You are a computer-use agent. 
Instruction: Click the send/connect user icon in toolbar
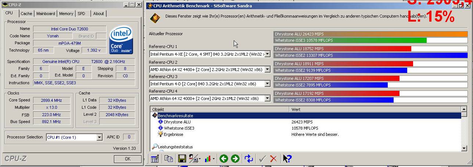(x=193, y=159)
